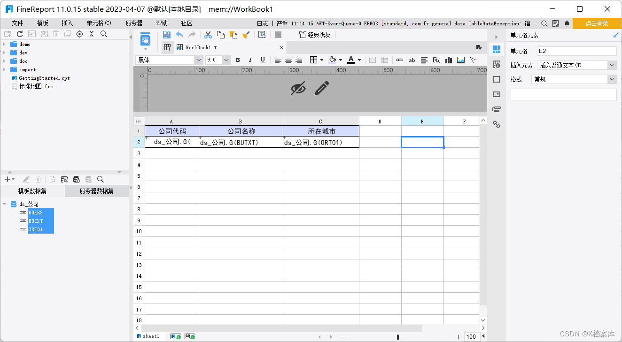Screen dimensions: 622x342
Task: Search files in the template tree
Action: [x=104, y=34]
